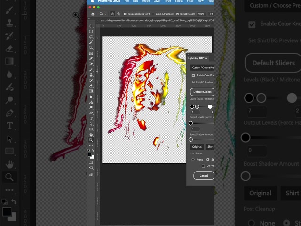Select the Rectangle shape tool
The width and height of the screenshot is (301, 226).
pyautogui.click(x=91, y=129)
